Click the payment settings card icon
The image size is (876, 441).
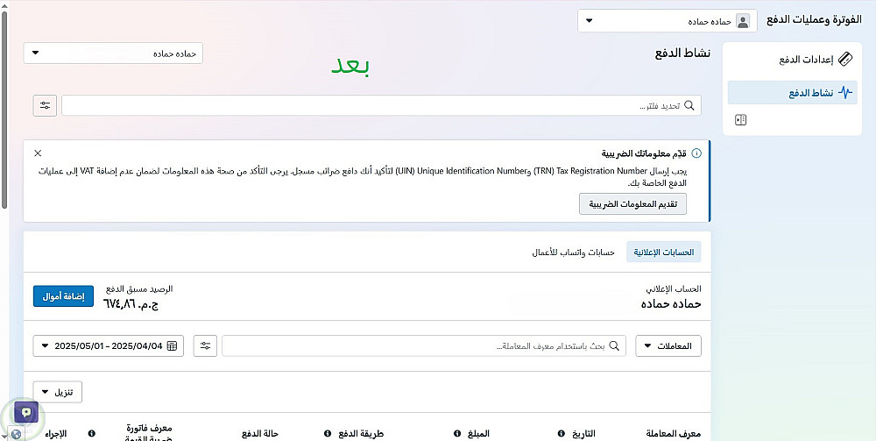[846, 60]
